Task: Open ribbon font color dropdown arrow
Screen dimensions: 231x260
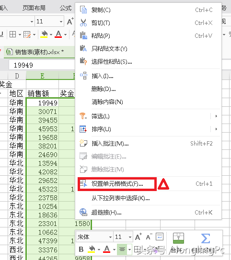Action: click(x=65, y=34)
